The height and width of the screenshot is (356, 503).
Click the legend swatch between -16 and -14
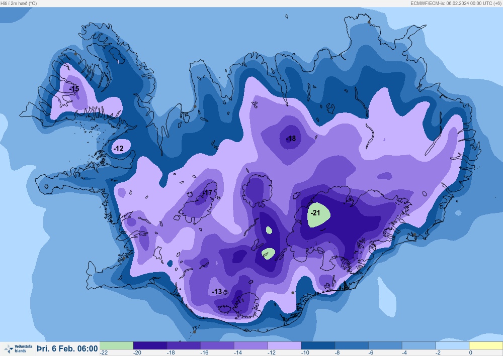[x=217, y=345]
